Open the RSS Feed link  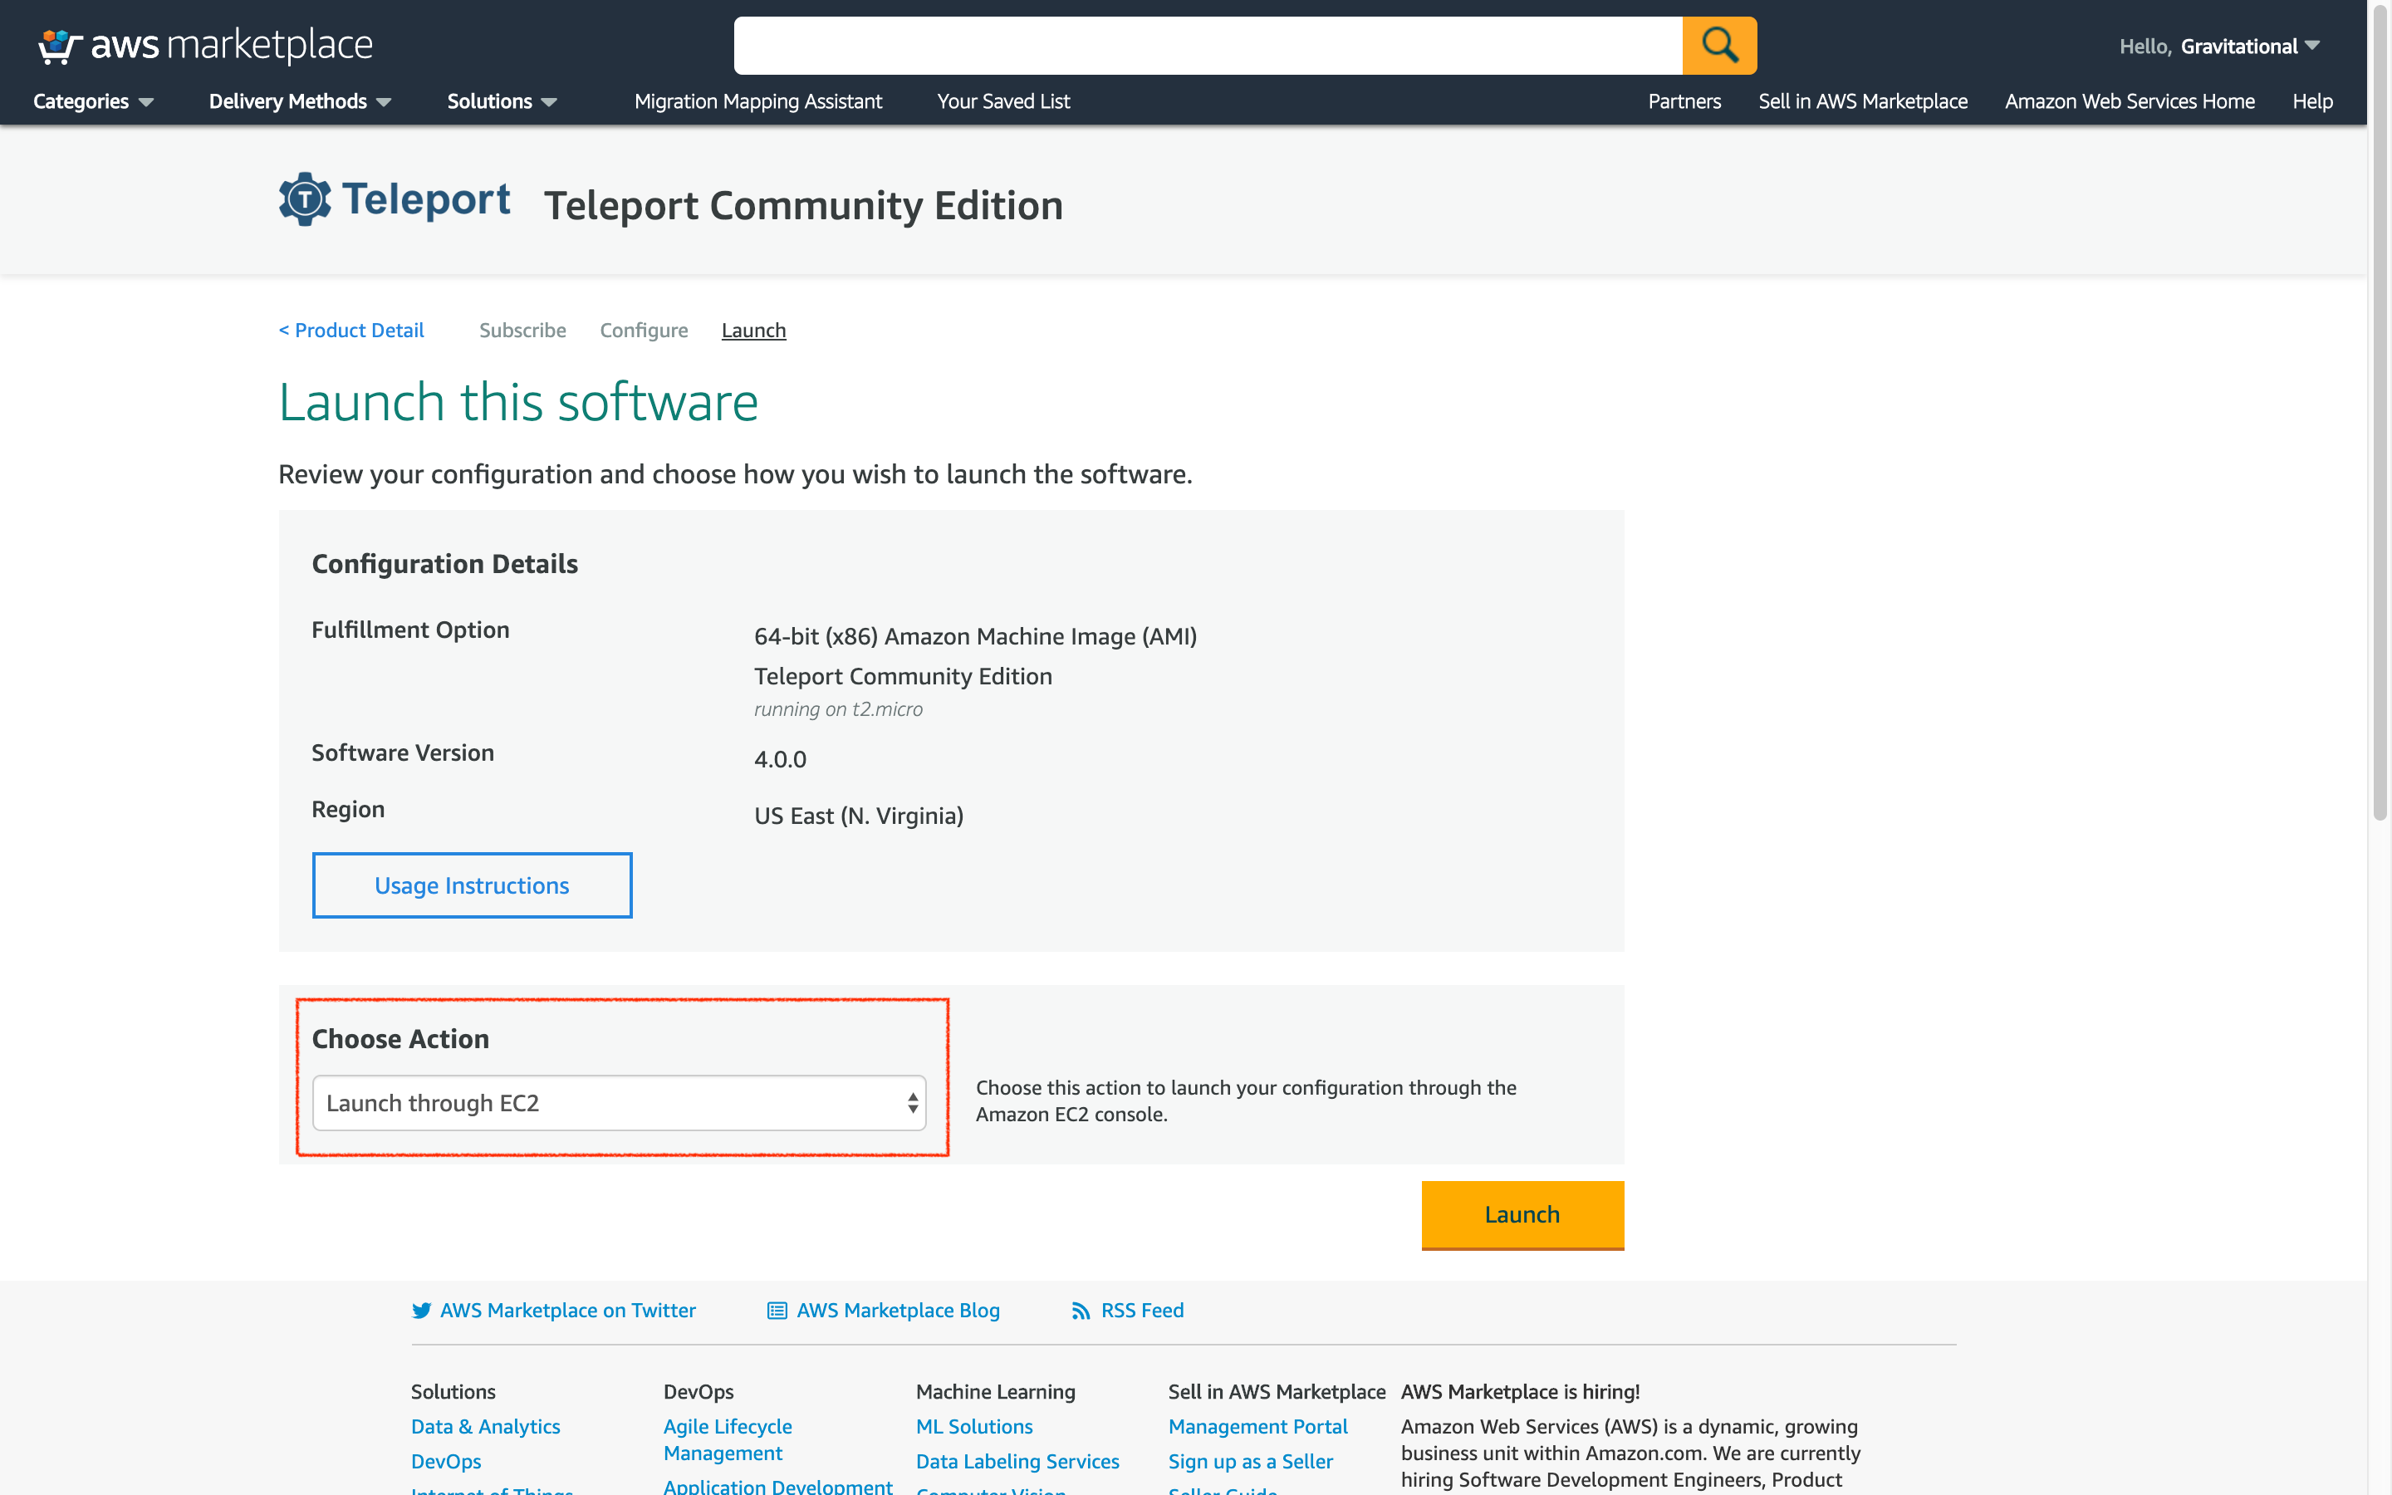point(1142,1310)
